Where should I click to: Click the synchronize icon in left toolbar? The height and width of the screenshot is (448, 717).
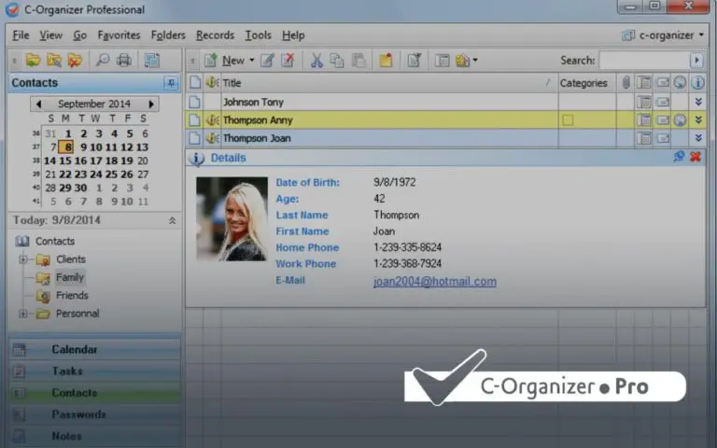point(152,60)
